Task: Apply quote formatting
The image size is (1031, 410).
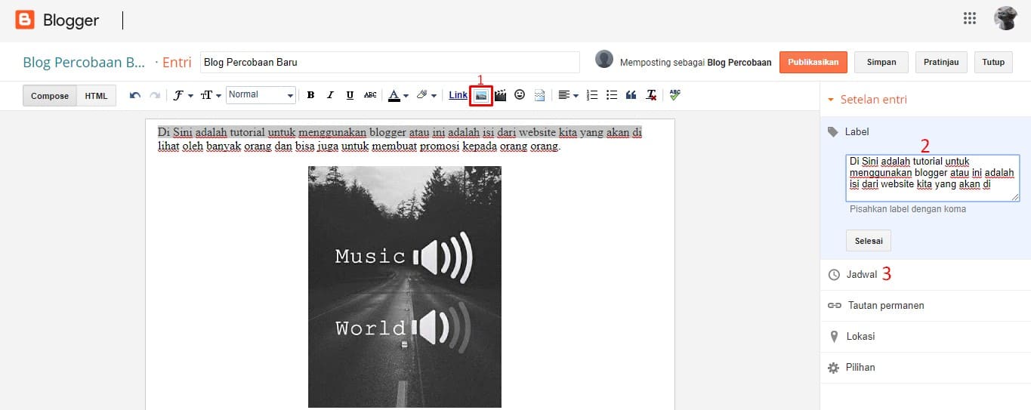Action: click(x=631, y=95)
